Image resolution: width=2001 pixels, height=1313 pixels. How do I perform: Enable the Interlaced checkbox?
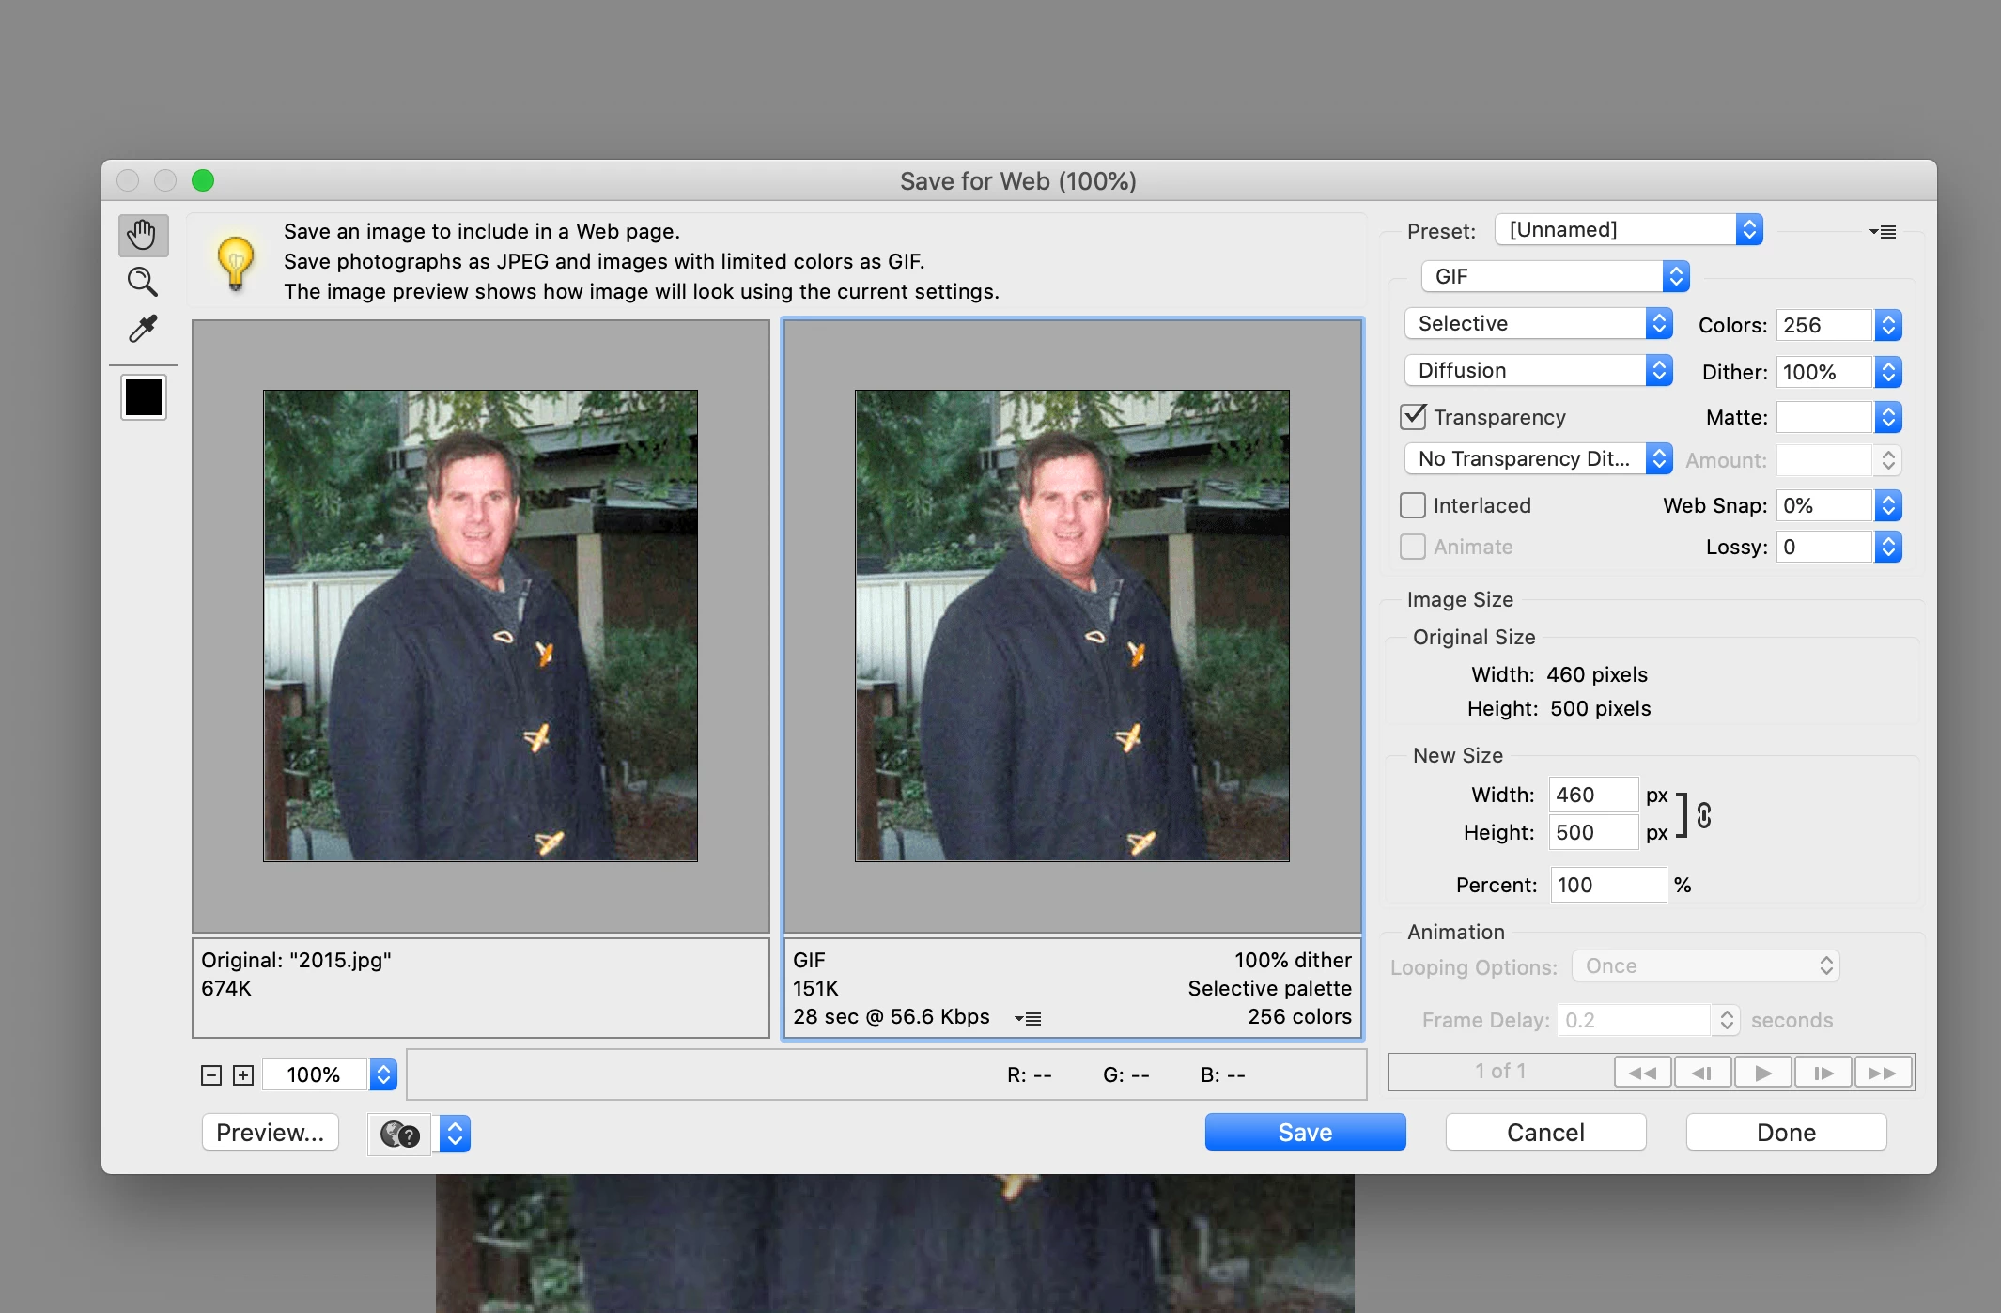pos(1413,505)
